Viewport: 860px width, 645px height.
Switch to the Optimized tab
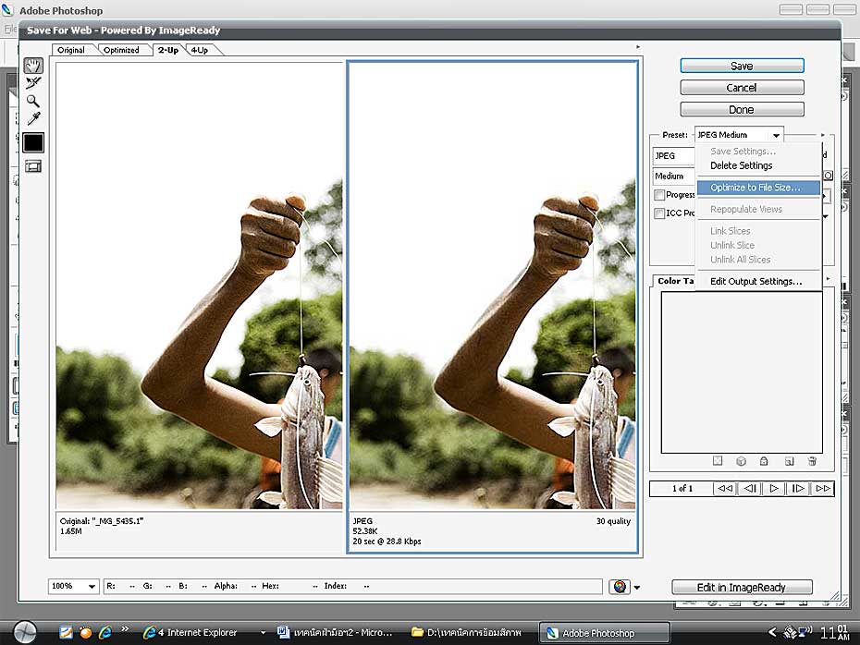pyautogui.click(x=121, y=50)
